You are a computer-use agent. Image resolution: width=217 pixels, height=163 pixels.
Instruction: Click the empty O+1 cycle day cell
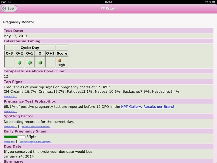point(50,62)
